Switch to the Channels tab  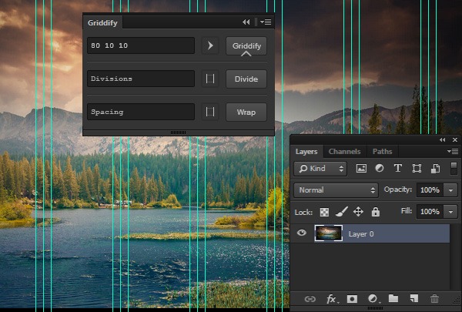click(343, 152)
